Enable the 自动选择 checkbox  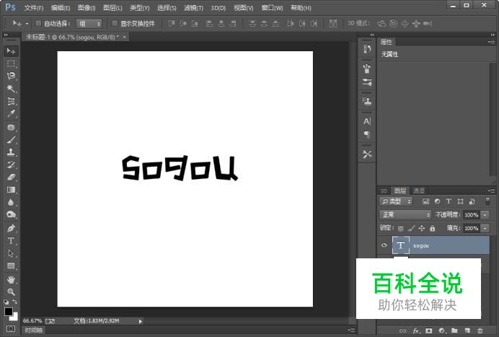pyautogui.click(x=38, y=23)
